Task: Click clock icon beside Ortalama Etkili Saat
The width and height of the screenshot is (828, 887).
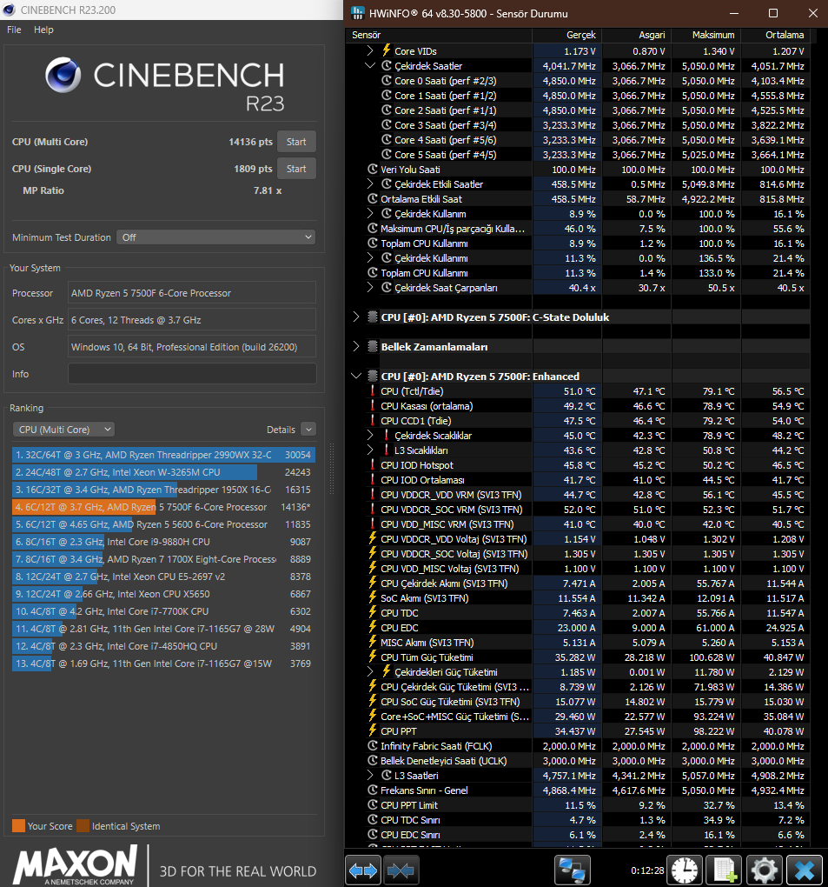Action: 373,198
